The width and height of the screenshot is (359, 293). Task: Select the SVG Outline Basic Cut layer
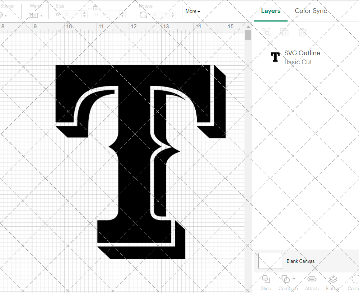point(302,57)
